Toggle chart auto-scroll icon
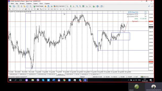Image resolution: width=162 pixels, height=91 pixels. click(87, 6)
